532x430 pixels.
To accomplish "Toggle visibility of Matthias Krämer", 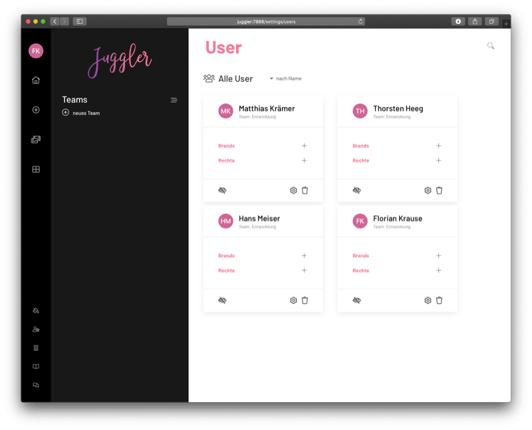I will [x=222, y=190].
